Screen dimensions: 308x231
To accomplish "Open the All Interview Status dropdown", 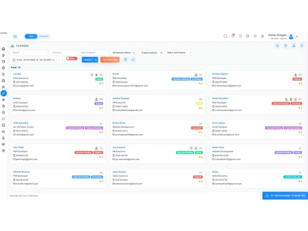I will point(123,53).
